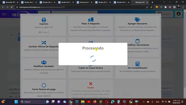186x105 pixels.
Task: Click the Imprimir printer icon
Action: coord(44,20)
